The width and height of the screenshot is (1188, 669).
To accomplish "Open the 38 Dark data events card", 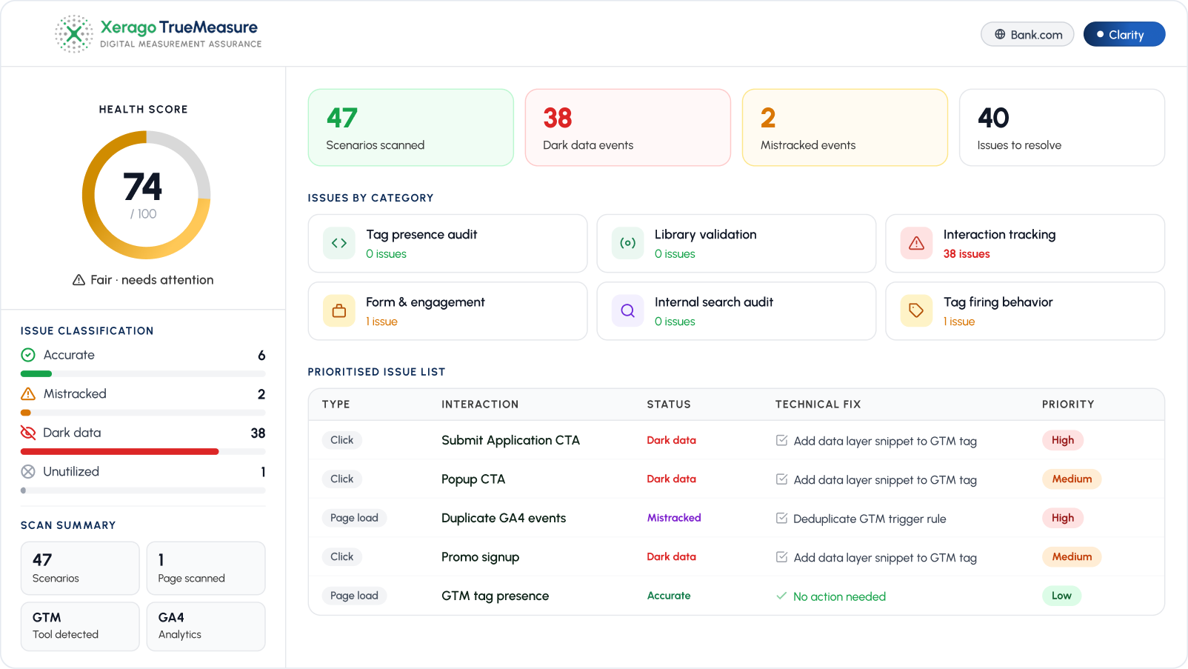I will [x=628, y=127].
